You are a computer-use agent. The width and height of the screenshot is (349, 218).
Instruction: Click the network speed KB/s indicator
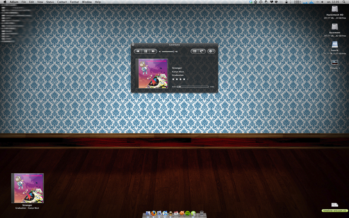297,2
